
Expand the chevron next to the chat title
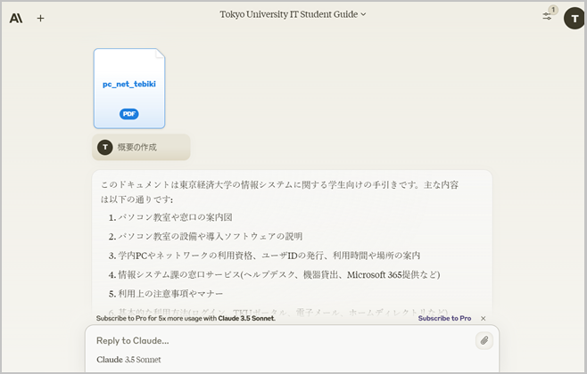click(363, 15)
